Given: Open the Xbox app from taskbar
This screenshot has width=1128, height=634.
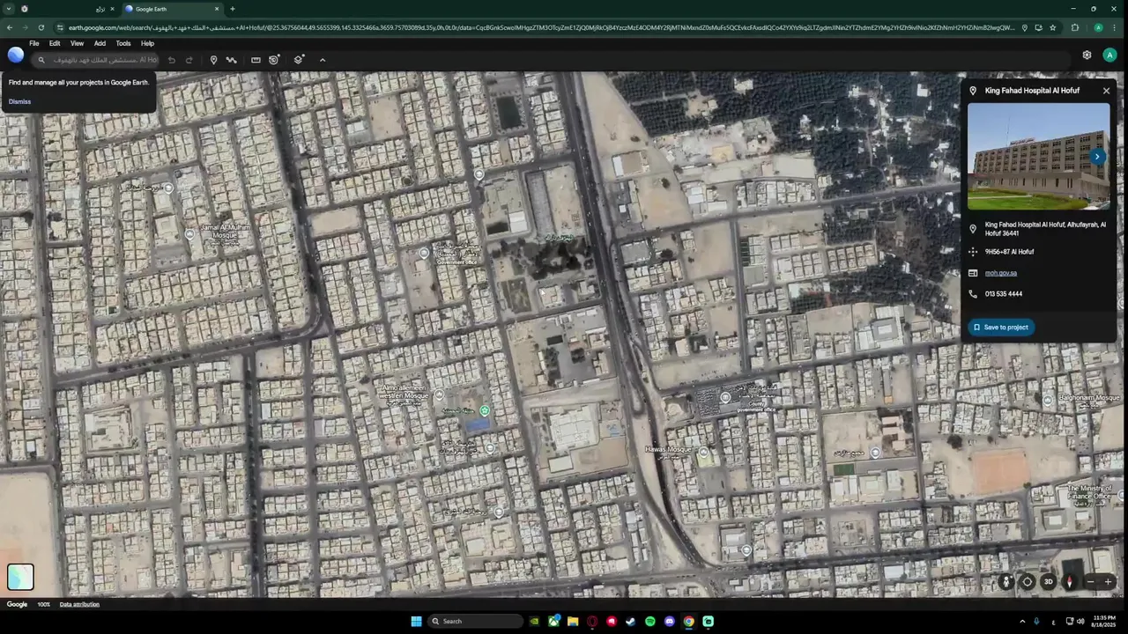Looking at the screenshot, I should coord(553,621).
